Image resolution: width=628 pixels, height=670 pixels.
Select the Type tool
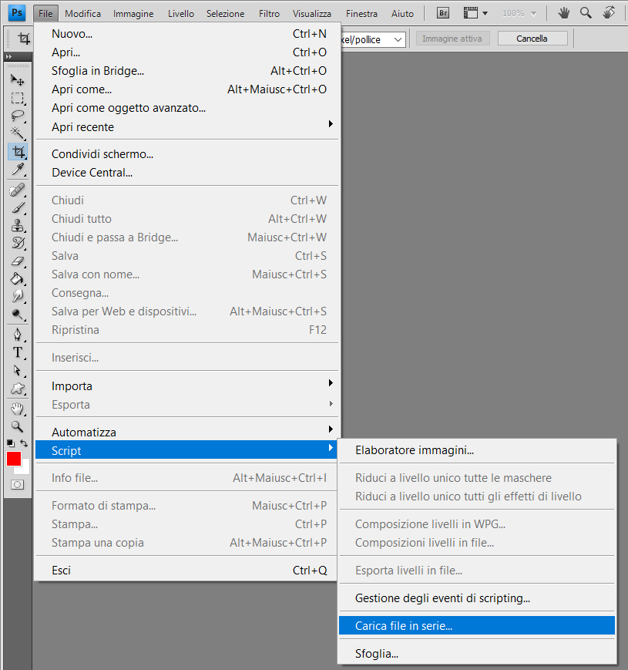[18, 352]
